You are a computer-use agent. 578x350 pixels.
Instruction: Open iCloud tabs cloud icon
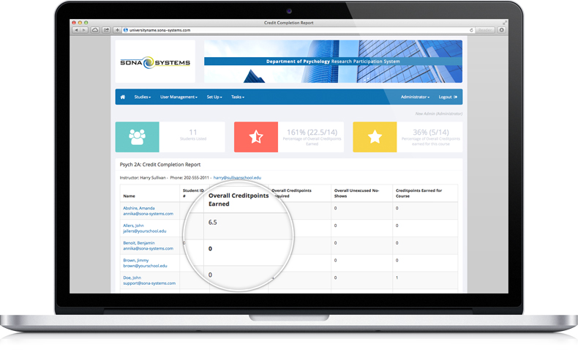click(x=95, y=30)
